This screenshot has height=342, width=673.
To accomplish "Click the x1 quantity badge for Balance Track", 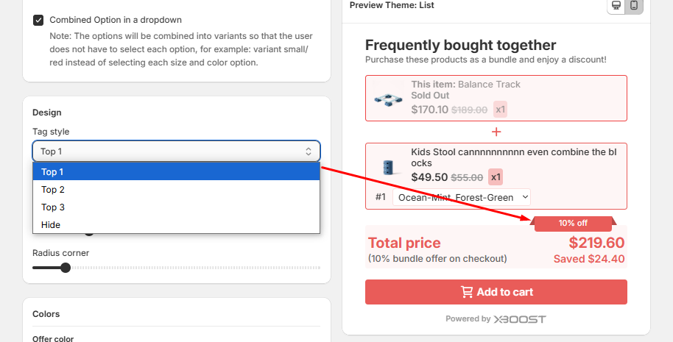I will [x=501, y=110].
